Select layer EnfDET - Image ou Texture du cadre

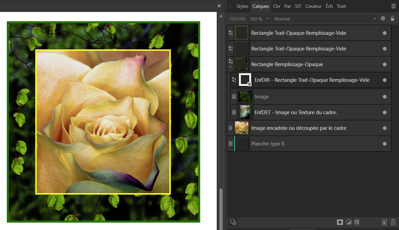pyautogui.click(x=296, y=112)
